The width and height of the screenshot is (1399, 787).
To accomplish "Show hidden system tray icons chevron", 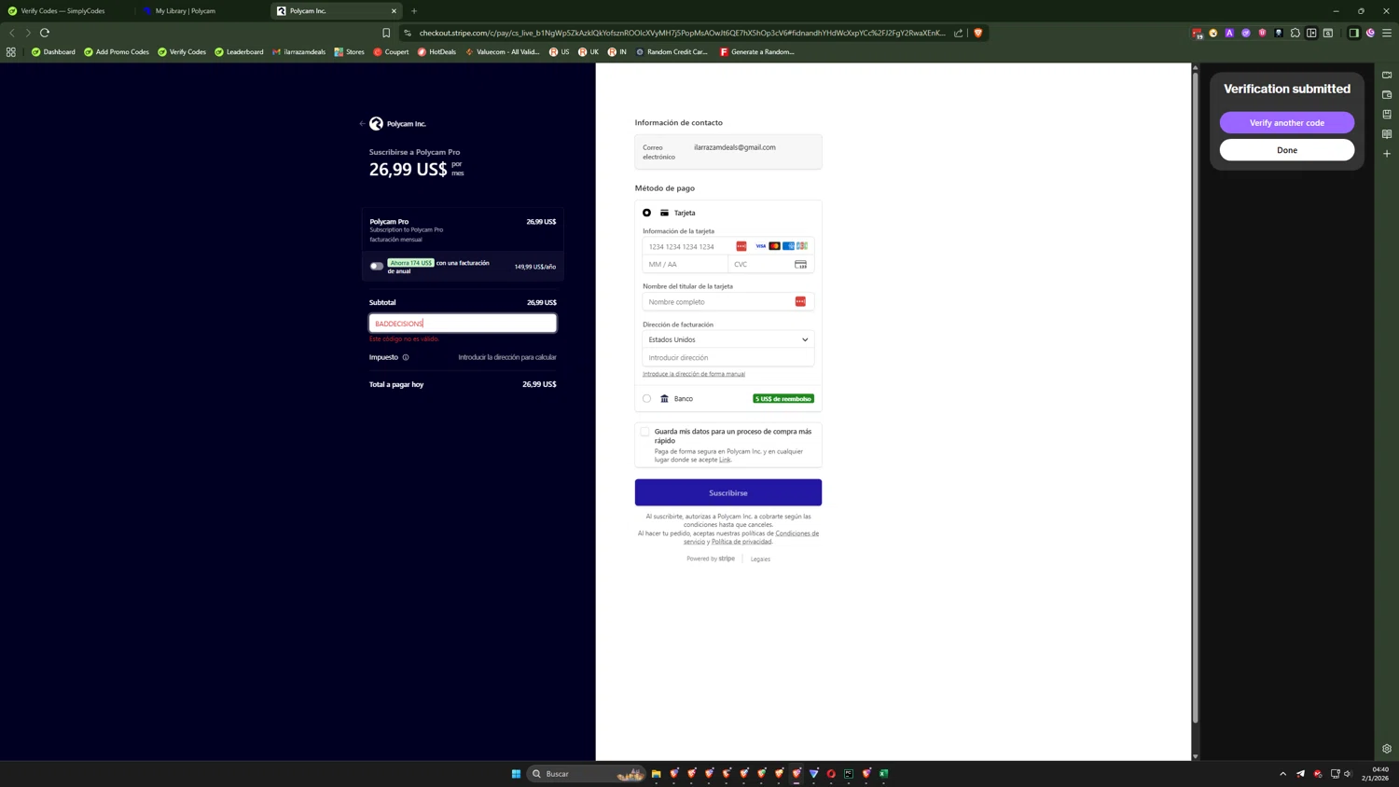I will 1282,773.
